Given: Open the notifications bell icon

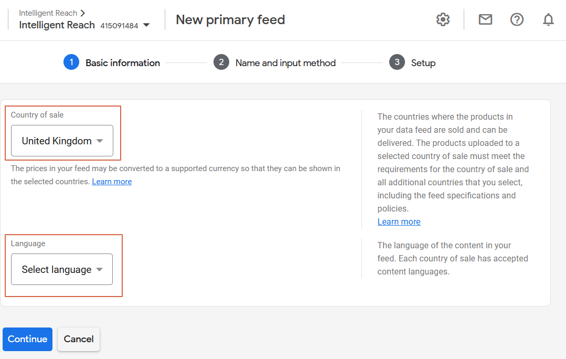Looking at the screenshot, I should point(548,19).
